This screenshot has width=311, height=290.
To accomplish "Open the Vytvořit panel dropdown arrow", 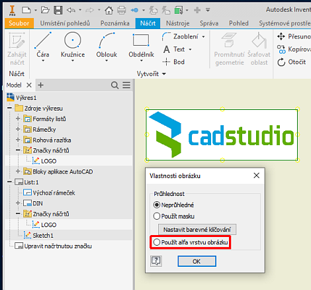I will (x=164, y=73).
